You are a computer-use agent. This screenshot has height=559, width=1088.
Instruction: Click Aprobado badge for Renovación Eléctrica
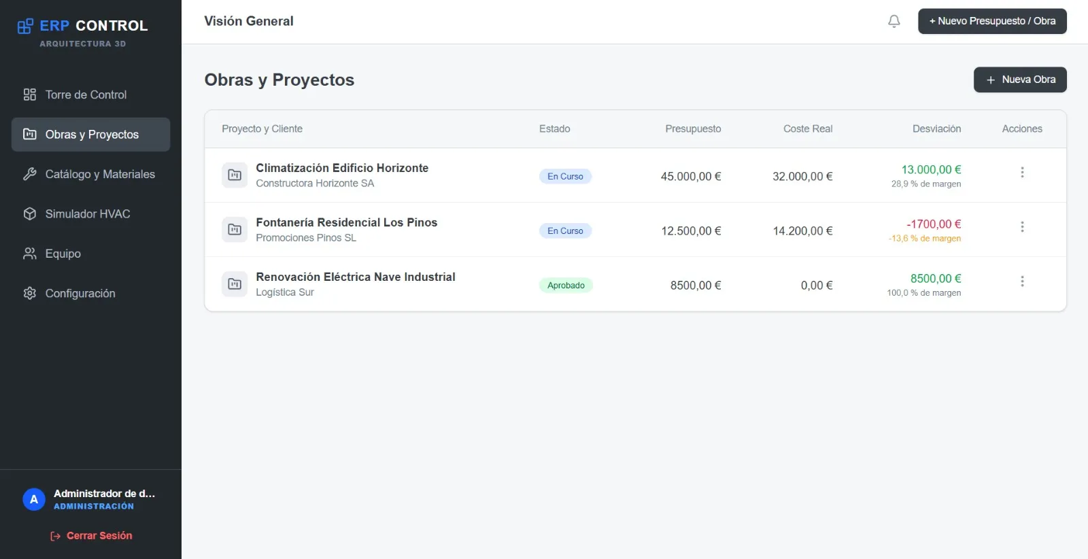[x=566, y=285]
